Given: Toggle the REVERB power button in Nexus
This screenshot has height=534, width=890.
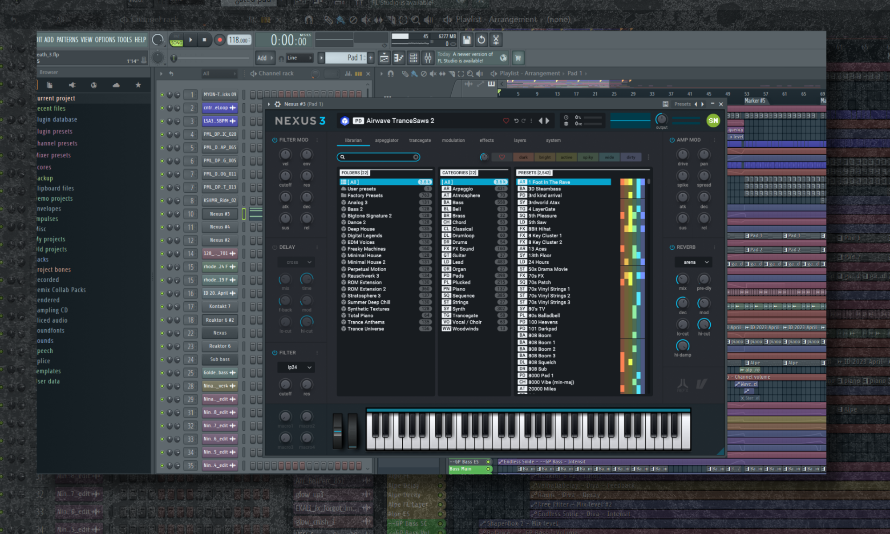Looking at the screenshot, I should pyautogui.click(x=672, y=247).
